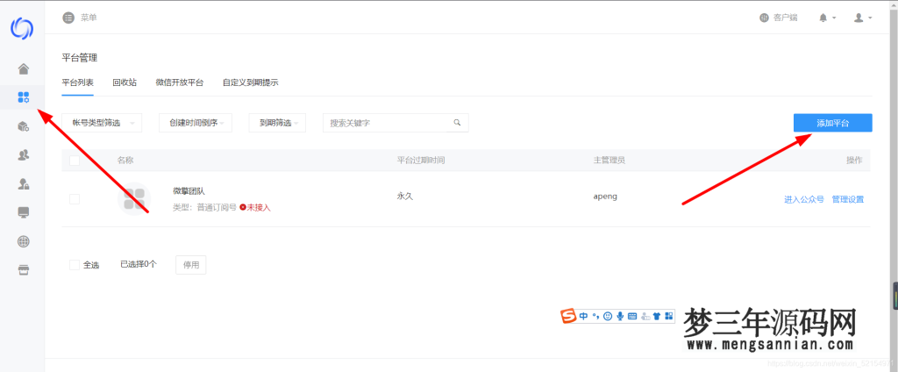This screenshot has height=372, width=898.
Task: Open the soft keyboard icon in IME bar
Action: pyautogui.click(x=632, y=316)
